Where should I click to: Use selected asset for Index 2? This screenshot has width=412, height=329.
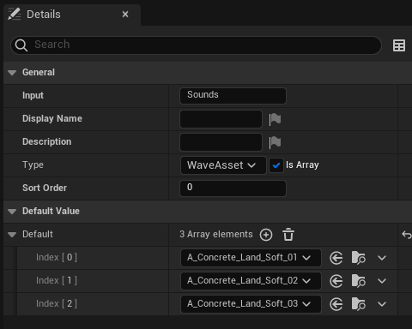(x=336, y=304)
